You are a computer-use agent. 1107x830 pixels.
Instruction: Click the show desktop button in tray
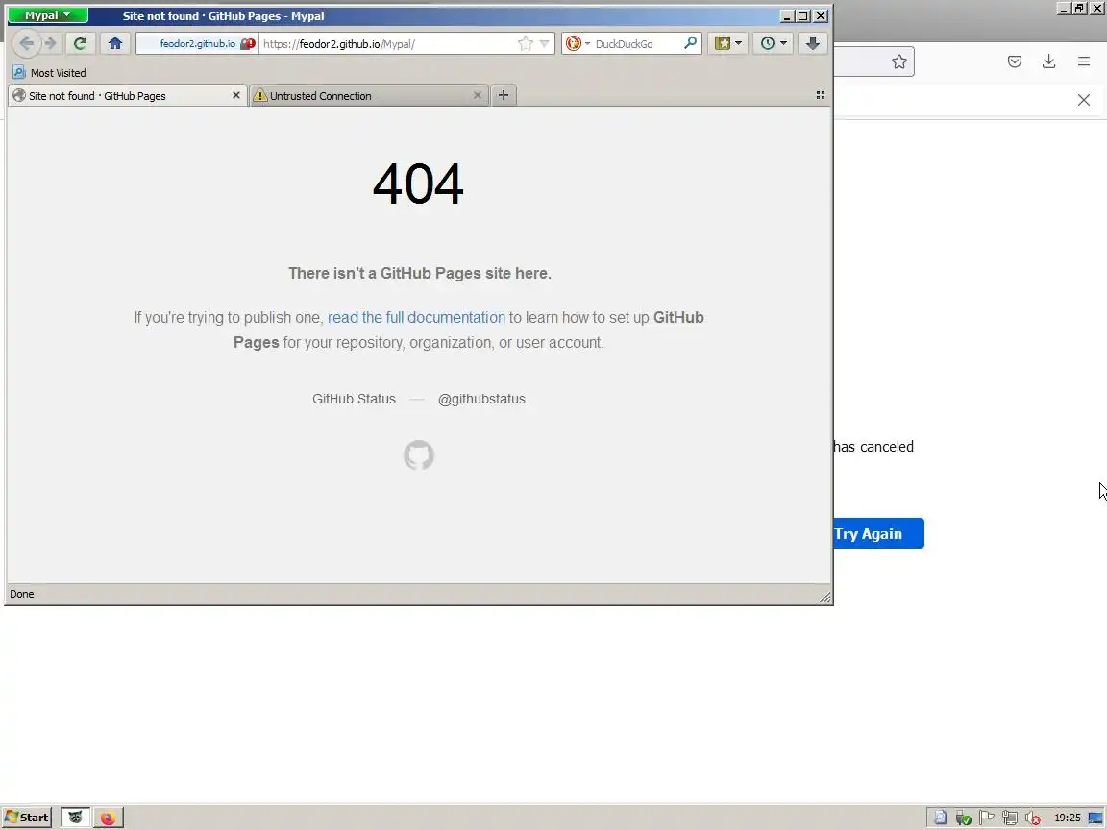(1095, 818)
